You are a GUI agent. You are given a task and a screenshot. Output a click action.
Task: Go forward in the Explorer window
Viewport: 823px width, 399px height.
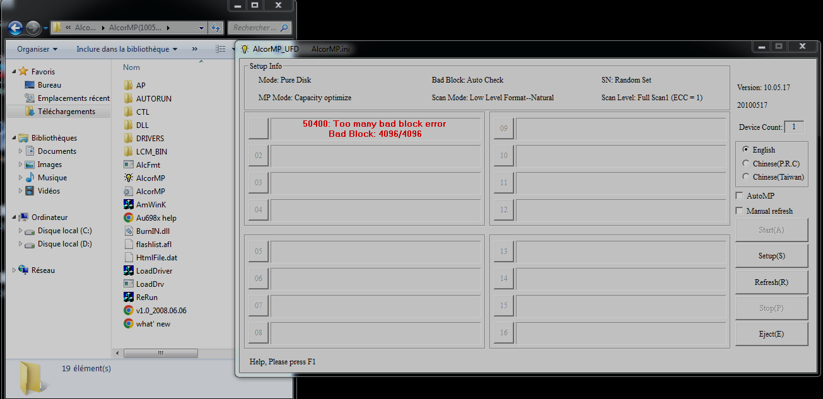point(33,28)
